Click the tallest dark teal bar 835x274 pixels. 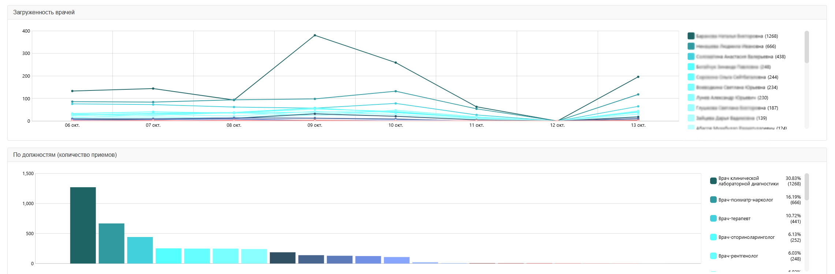click(83, 225)
